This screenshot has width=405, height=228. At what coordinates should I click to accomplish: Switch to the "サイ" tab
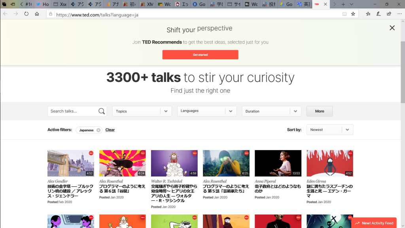[234, 4]
